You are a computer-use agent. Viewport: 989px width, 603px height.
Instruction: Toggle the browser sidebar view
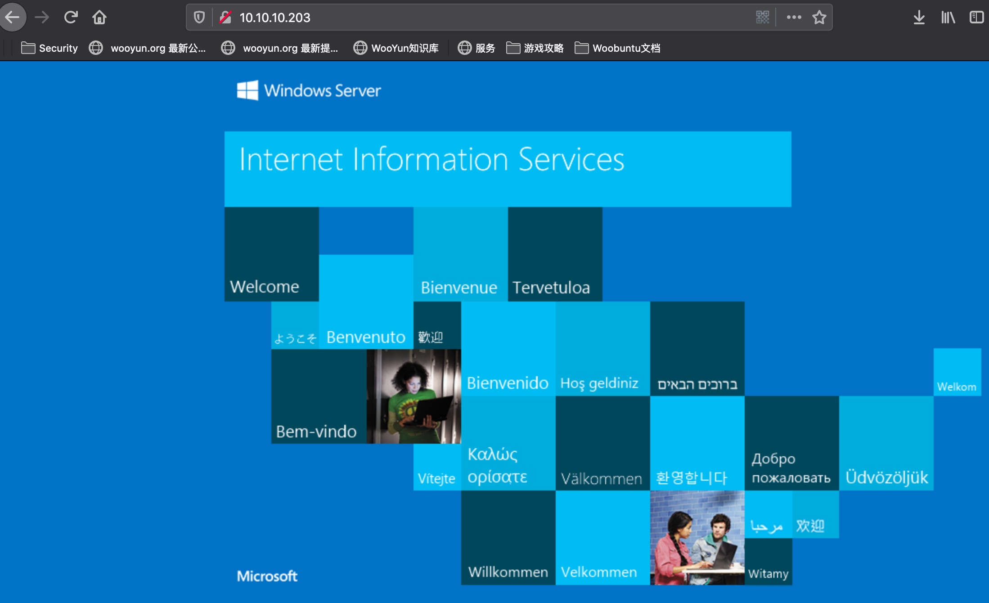pyautogui.click(x=976, y=18)
